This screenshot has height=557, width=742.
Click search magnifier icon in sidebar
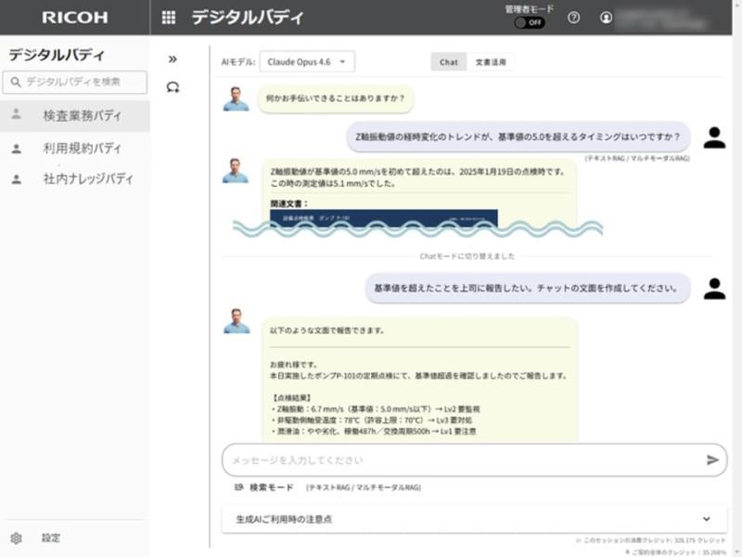[16, 83]
